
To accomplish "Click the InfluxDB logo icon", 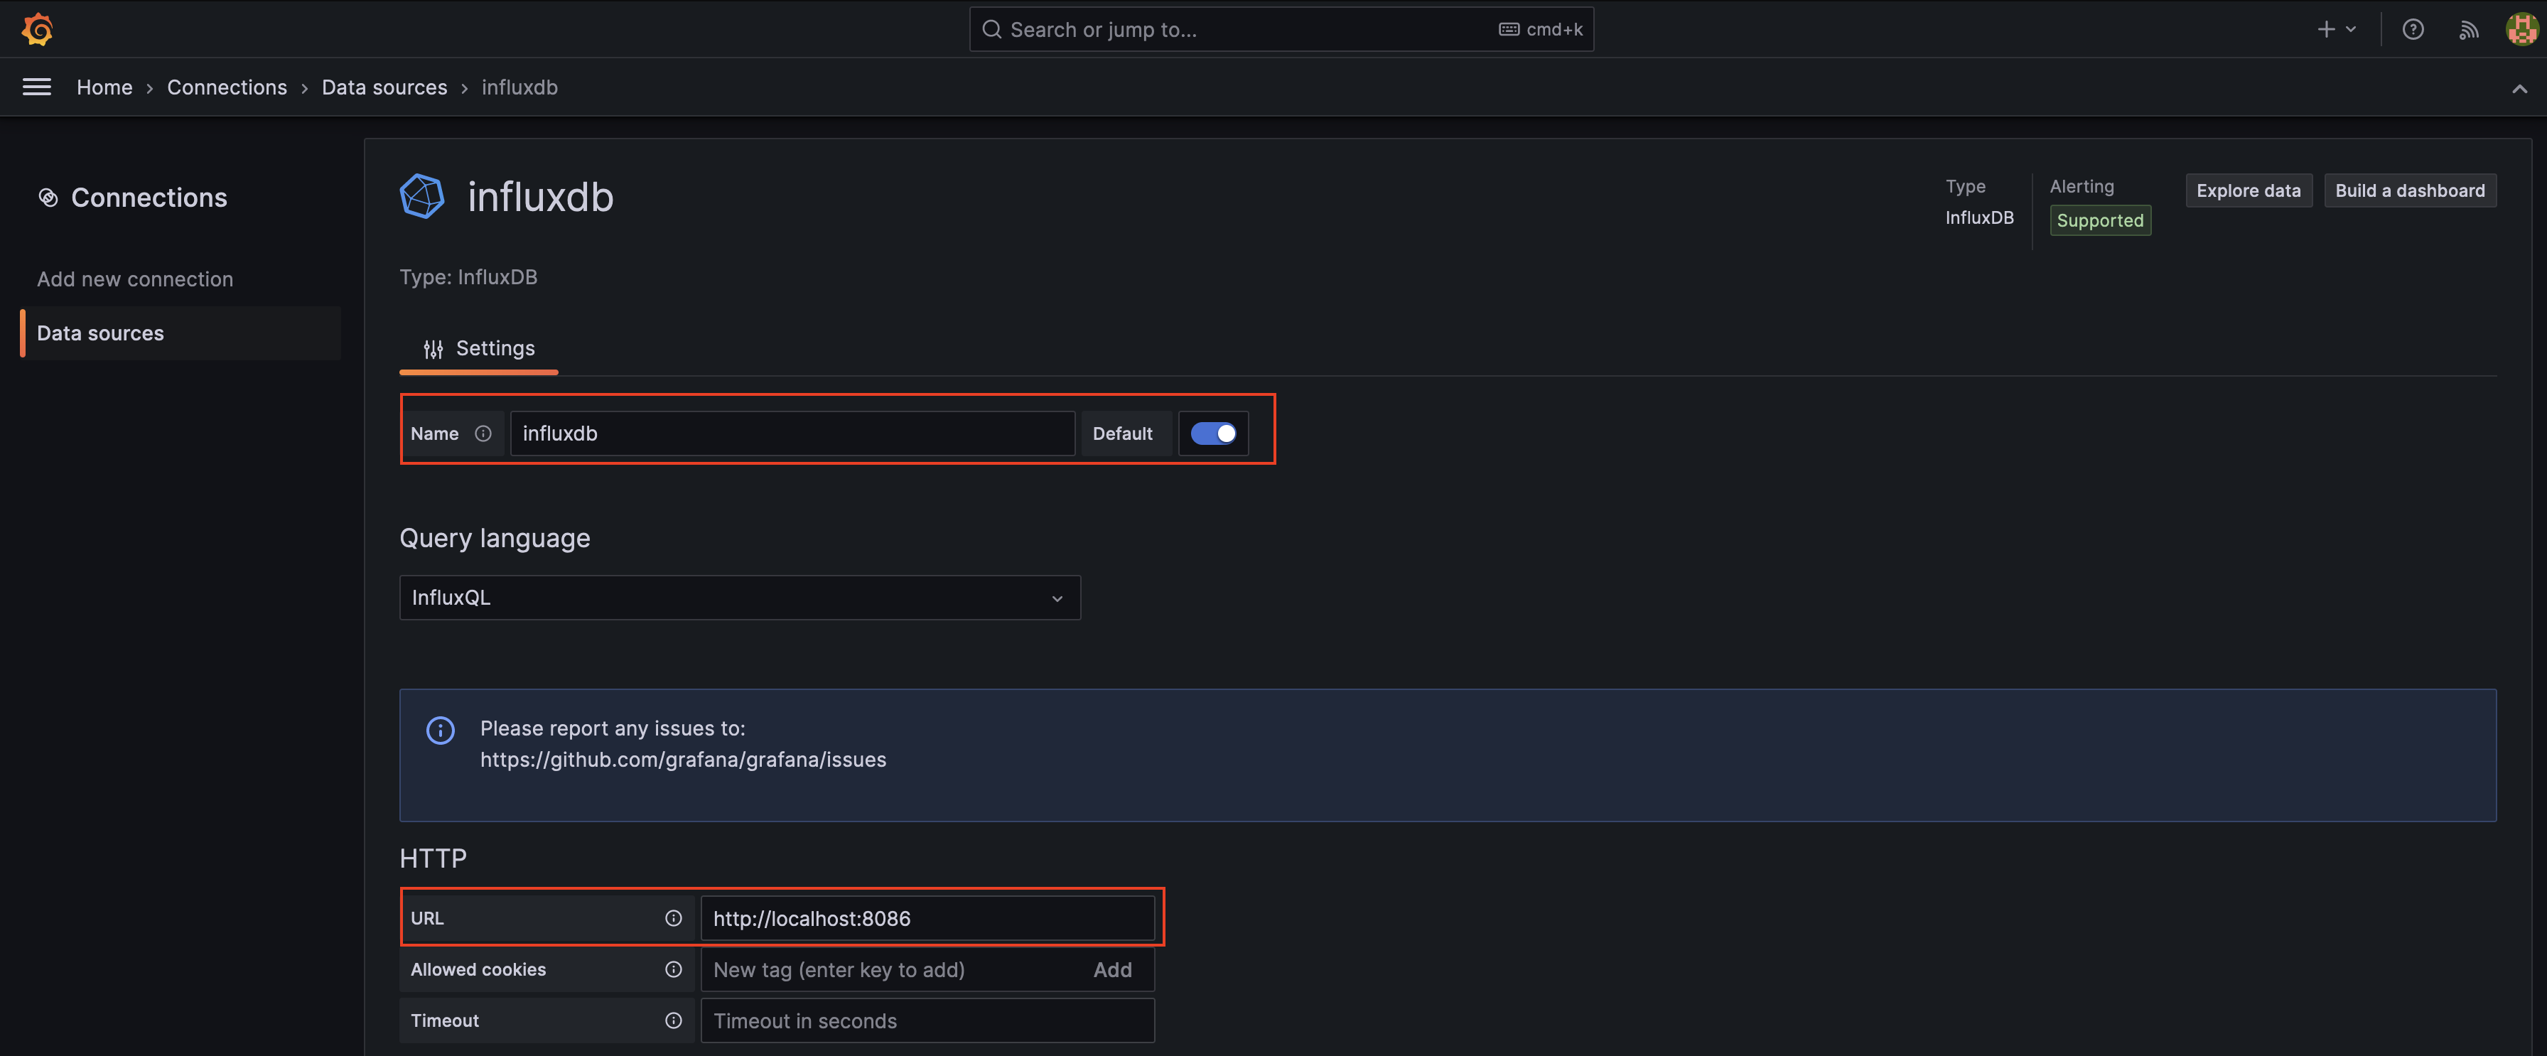I will 422,195.
